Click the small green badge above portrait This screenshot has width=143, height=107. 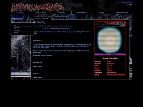point(123,26)
